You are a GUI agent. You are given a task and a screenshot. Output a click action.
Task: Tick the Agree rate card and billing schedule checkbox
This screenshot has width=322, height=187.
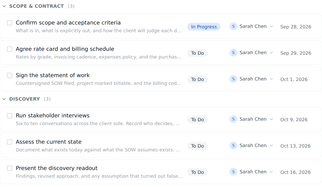[x=10, y=49]
